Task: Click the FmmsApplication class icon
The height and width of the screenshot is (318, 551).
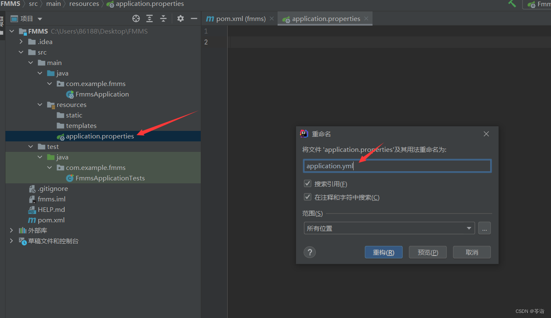Action: (x=70, y=94)
